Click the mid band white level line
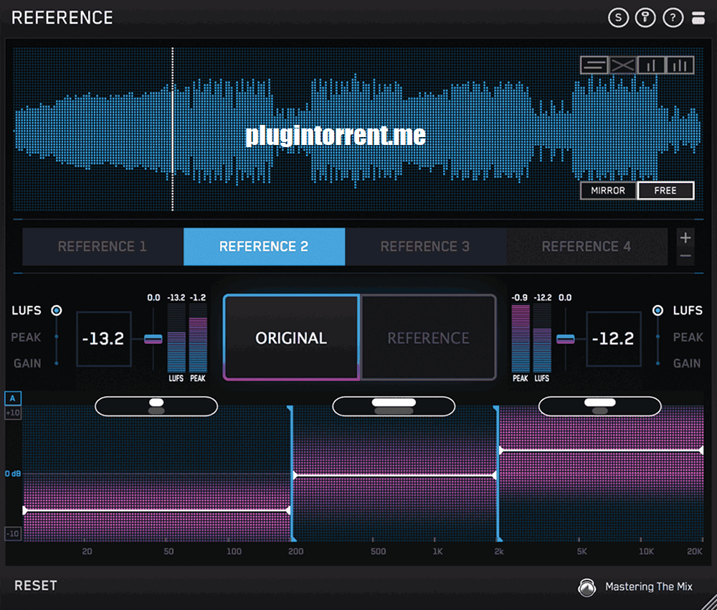 [394, 476]
